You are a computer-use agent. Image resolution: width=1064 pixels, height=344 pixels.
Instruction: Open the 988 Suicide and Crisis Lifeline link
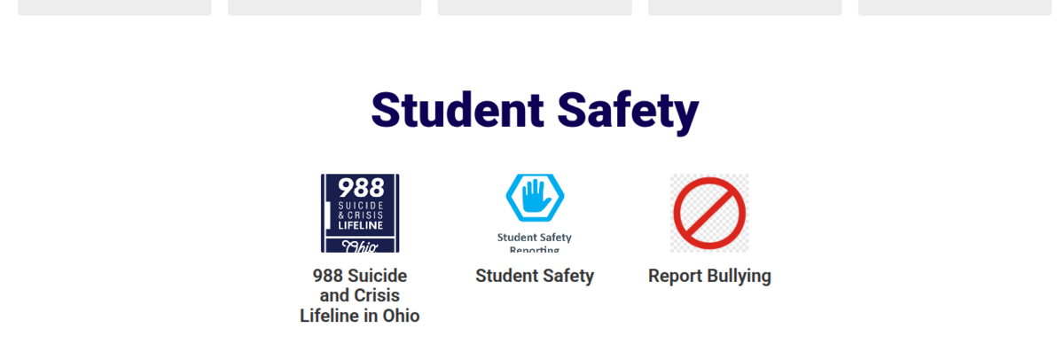(x=360, y=295)
